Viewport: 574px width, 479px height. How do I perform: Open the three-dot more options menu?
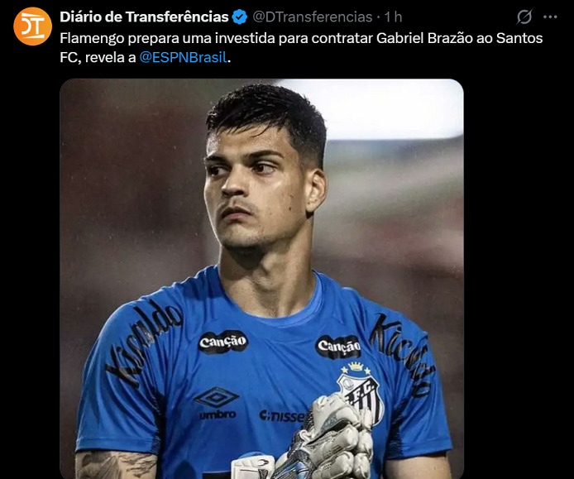tap(550, 17)
